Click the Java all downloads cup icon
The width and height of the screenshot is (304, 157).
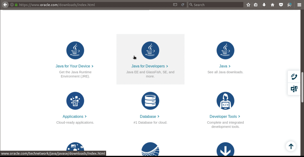coord(225,50)
